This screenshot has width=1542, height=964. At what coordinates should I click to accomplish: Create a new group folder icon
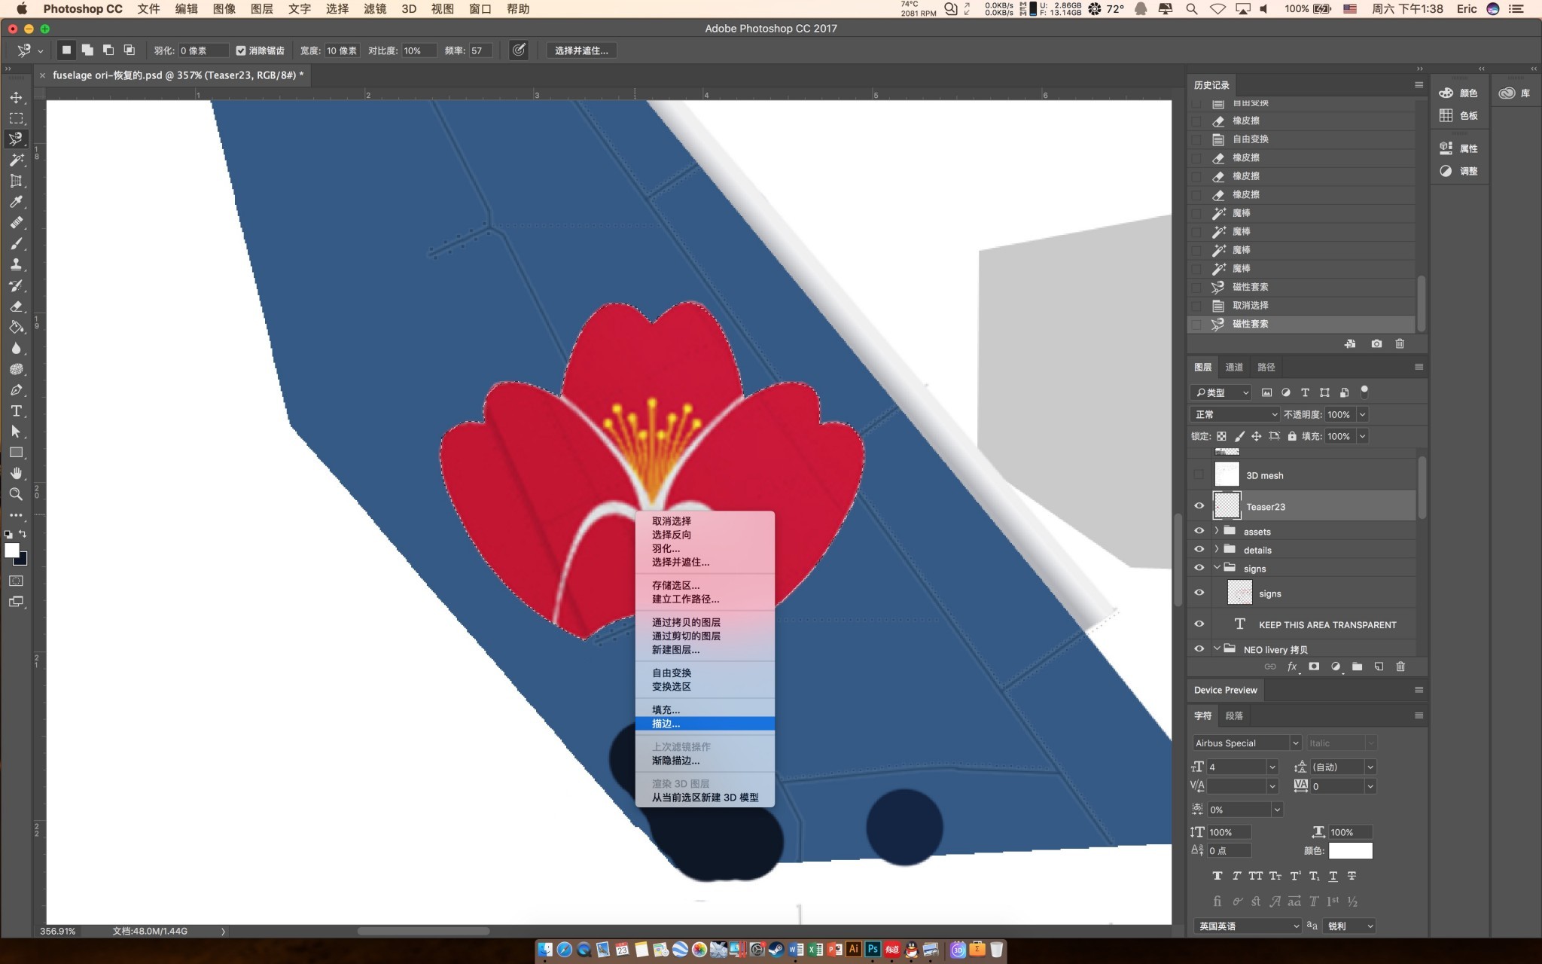coord(1357,667)
